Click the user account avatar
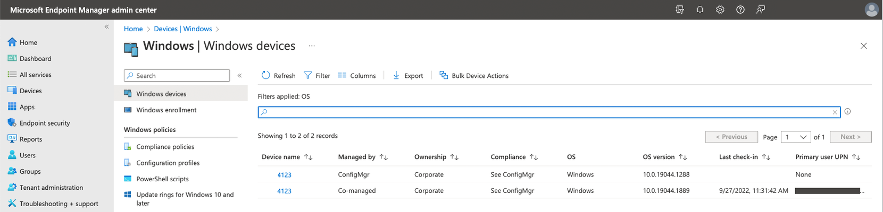The height and width of the screenshot is (212, 883). 871,10
